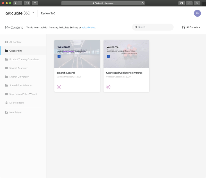The image size is (206, 178).
Task: Click the RM user avatar icon
Action: click(x=197, y=13)
